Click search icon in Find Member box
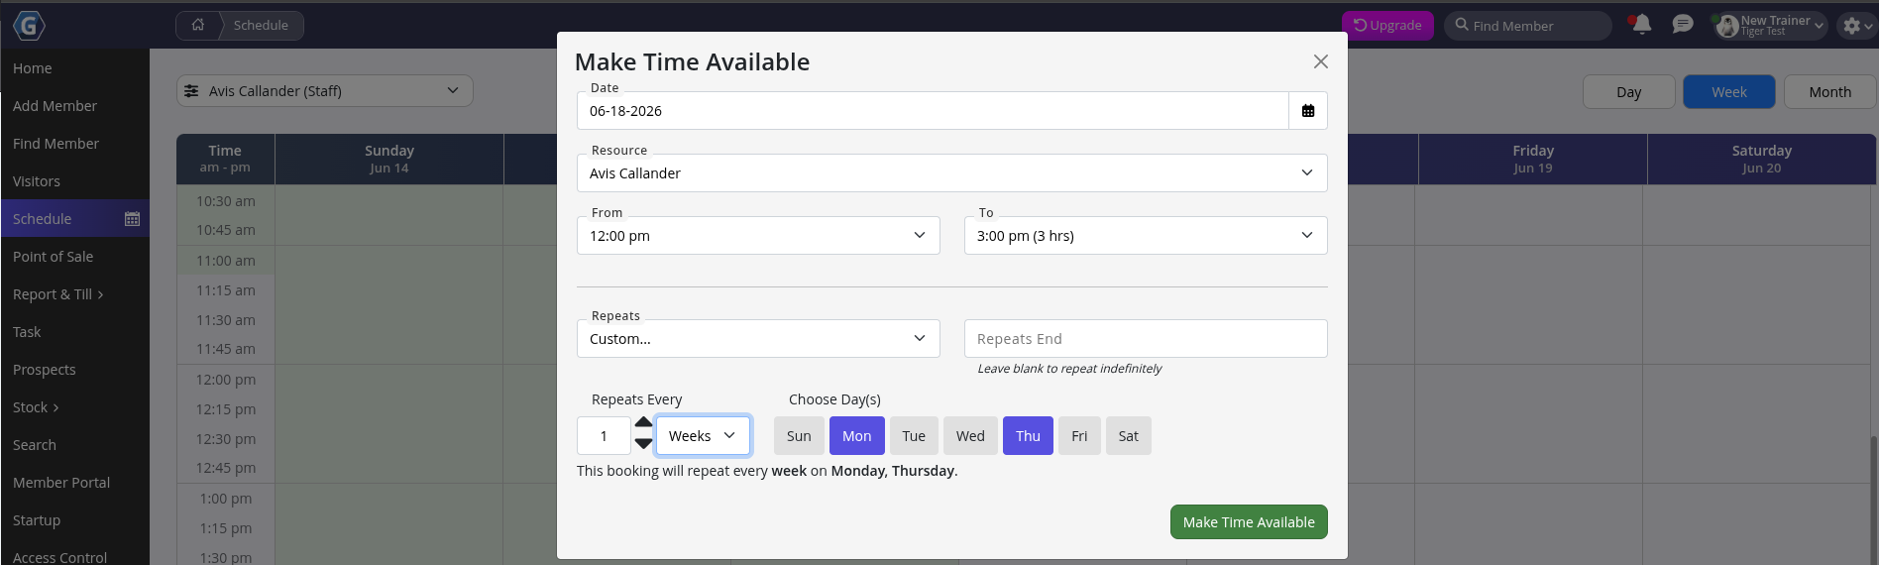The image size is (1879, 565). pyautogui.click(x=1462, y=25)
